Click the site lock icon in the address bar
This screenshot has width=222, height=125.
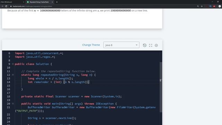coord(11,6)
